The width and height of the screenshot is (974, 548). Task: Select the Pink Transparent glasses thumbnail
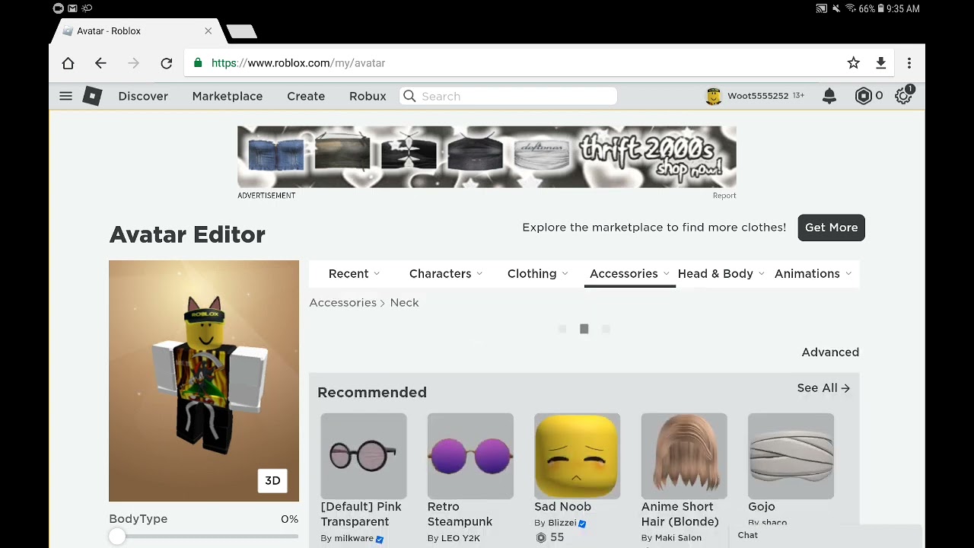pyautogui.click(x=364, y=456)
